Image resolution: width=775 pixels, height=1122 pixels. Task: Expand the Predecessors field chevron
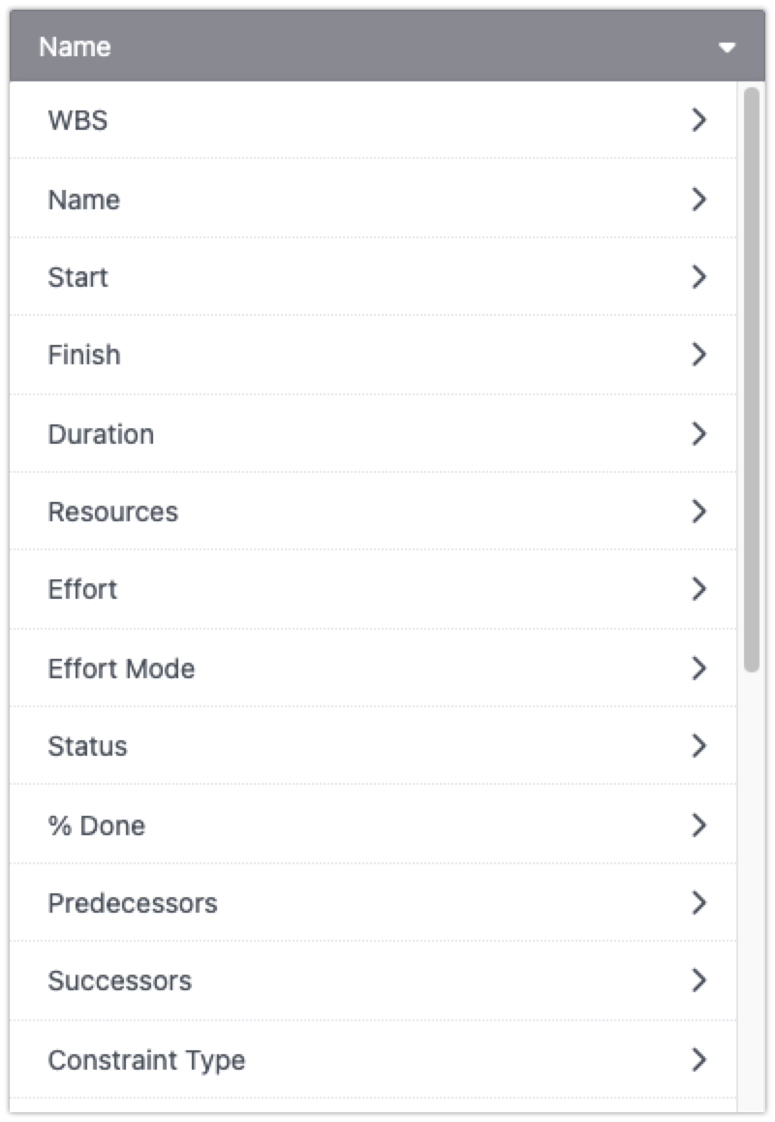[699, 903]
